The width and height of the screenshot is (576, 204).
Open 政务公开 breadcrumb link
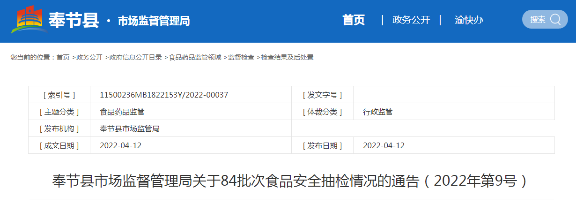click(89, 57)
